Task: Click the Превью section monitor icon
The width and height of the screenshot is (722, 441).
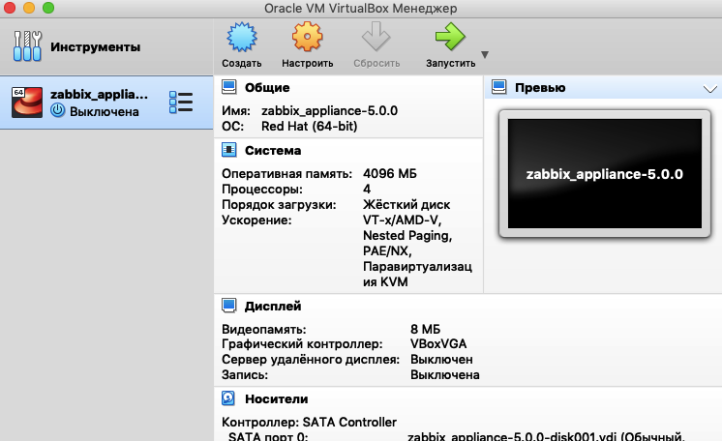Action: [499, 86]
